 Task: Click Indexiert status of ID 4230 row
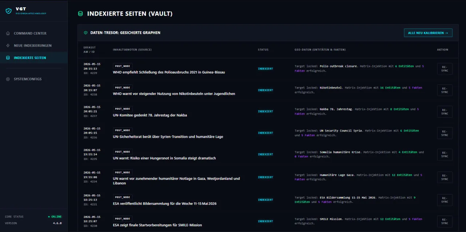coord(265,221)
